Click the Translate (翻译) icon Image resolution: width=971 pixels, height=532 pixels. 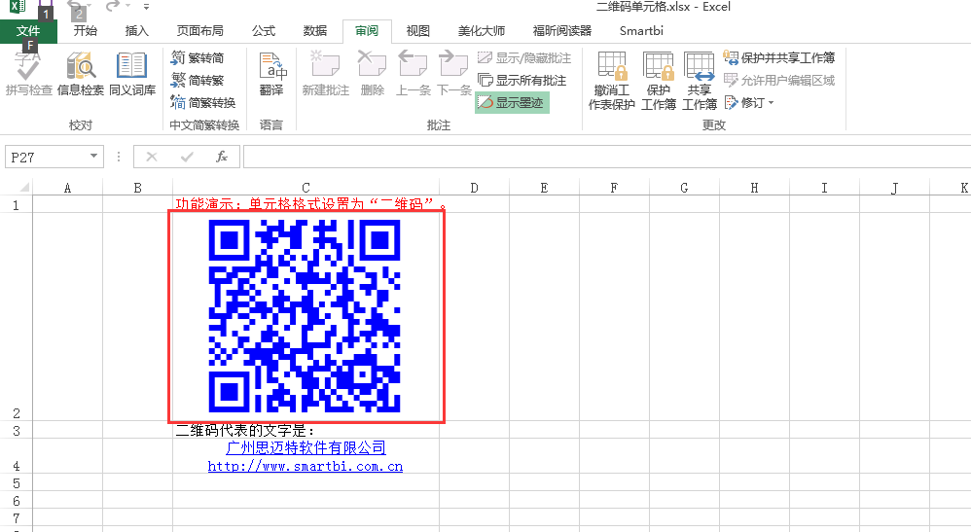(x=271, y=74)
